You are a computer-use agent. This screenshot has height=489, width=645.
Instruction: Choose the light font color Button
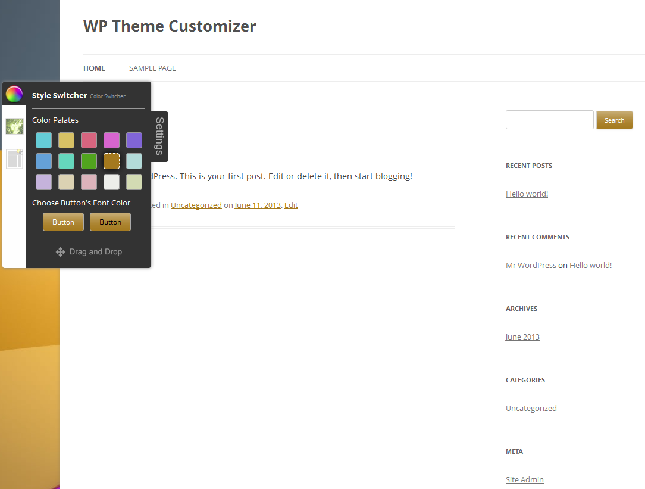point(63,222)
